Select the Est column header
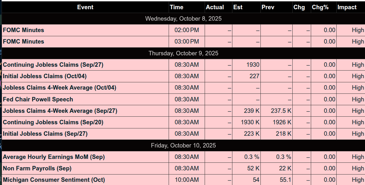365x185 pixels. 238,7
